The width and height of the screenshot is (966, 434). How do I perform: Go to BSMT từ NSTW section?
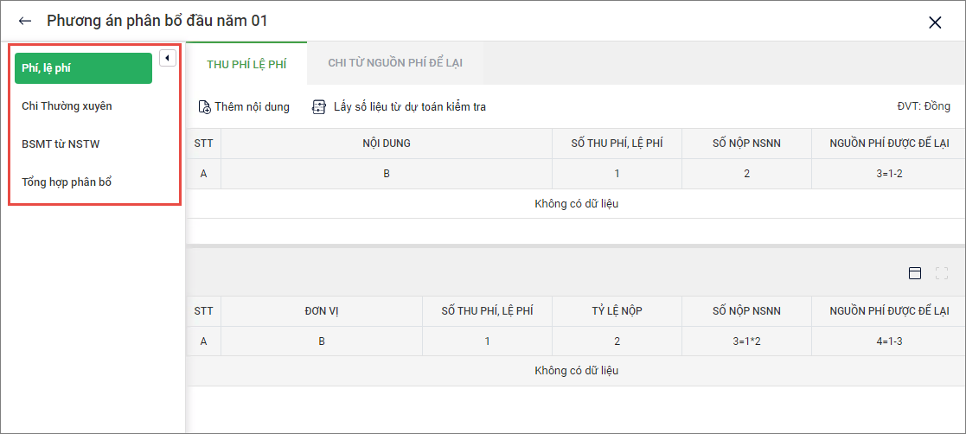(61, 144)
